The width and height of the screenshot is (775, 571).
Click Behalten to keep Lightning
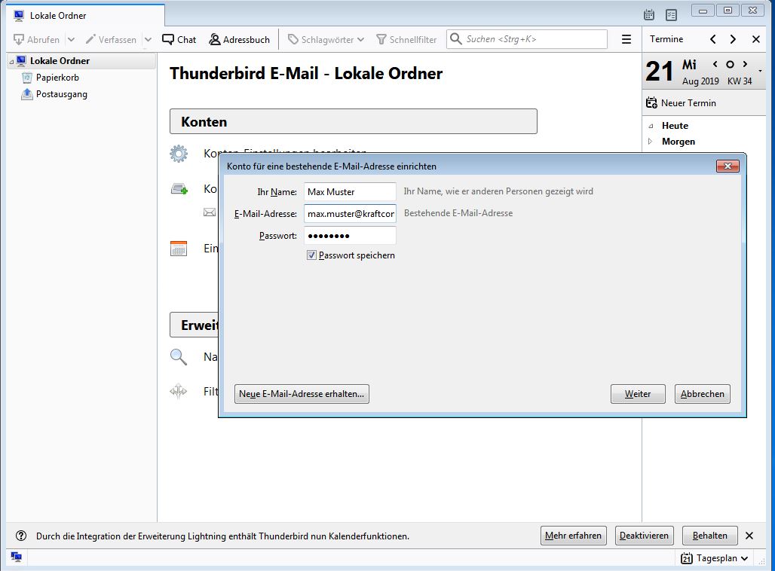point(709,536)
